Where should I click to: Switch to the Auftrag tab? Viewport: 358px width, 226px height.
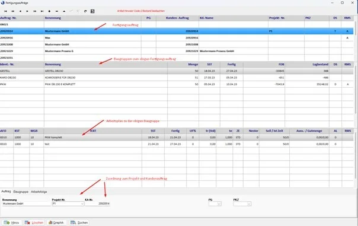point(6,192)
